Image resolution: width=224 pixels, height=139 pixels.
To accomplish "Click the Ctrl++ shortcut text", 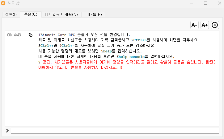I will 47,46.
